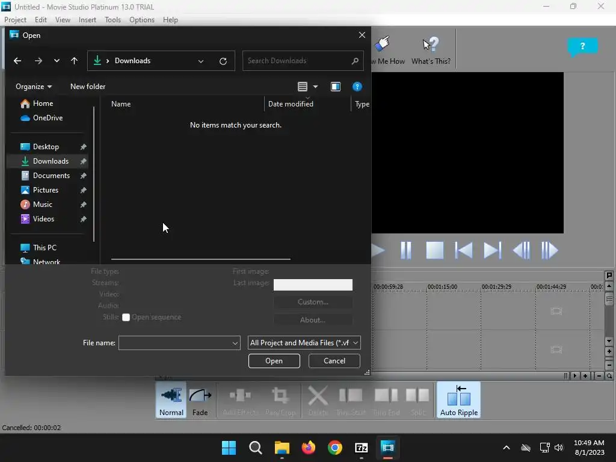Open the timeline zoom magnifier tool

(x=609, y=376)
